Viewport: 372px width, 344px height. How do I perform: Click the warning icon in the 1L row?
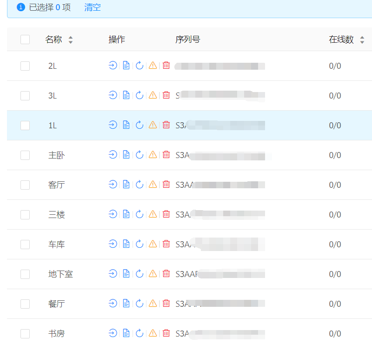pyautogui.click(x=153, y=125)
